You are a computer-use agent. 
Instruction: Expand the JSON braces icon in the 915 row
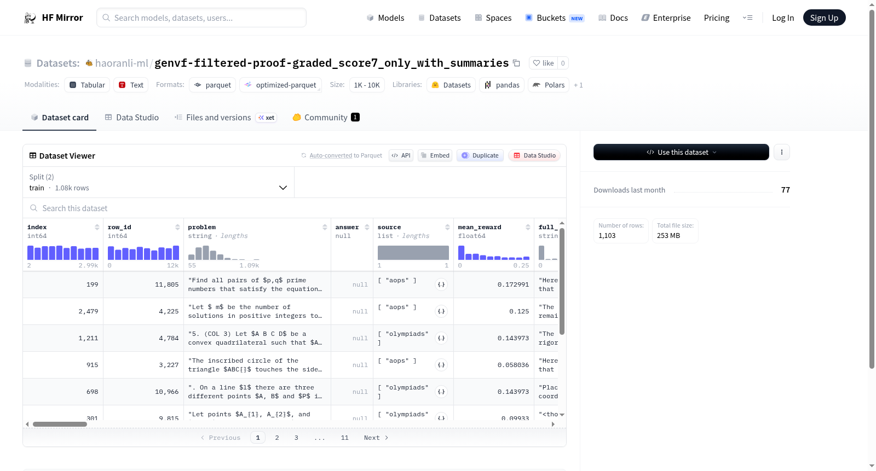click(x=441, y=365)
